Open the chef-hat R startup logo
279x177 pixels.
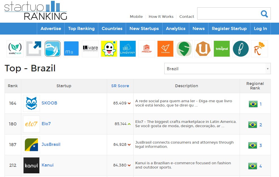[259, 48]
